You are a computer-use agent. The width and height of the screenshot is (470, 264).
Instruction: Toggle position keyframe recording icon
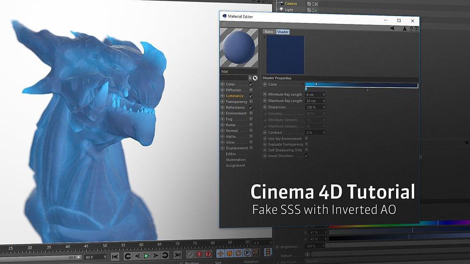[x=220, y=254]
